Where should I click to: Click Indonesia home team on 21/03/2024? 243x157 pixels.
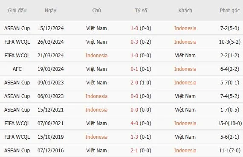coord(96,55)
